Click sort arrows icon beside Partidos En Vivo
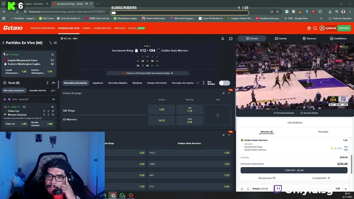The height and width of the screenshot is (199, 354). pos(50,43)
